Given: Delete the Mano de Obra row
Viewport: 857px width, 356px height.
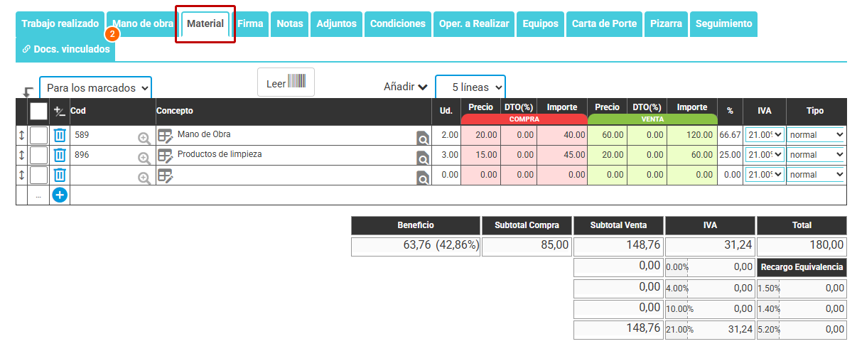Looking at the screenshot, I should click(x=60, y=135).
